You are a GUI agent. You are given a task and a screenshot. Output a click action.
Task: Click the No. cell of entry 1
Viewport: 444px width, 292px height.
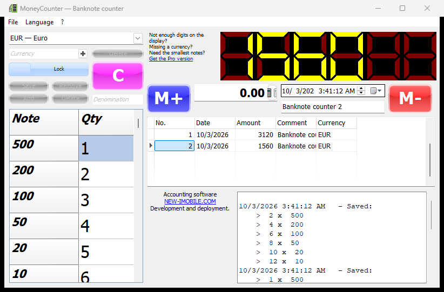pos(174,135)
